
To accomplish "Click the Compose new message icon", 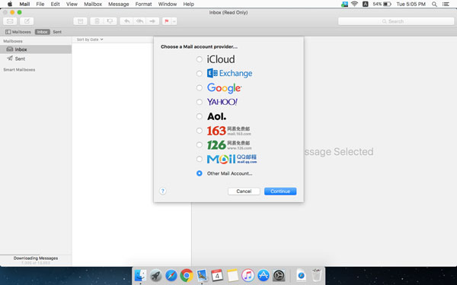I will (27, 21).
